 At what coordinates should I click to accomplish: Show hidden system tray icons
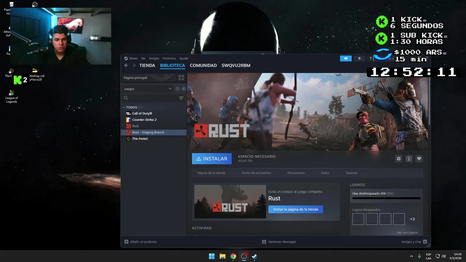click(411, 256)
